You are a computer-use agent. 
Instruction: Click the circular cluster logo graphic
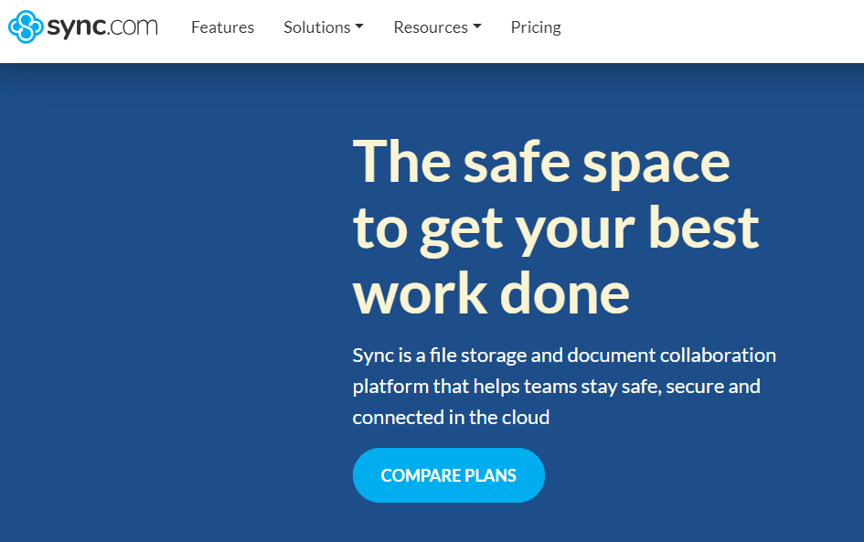tap(27, 27)
